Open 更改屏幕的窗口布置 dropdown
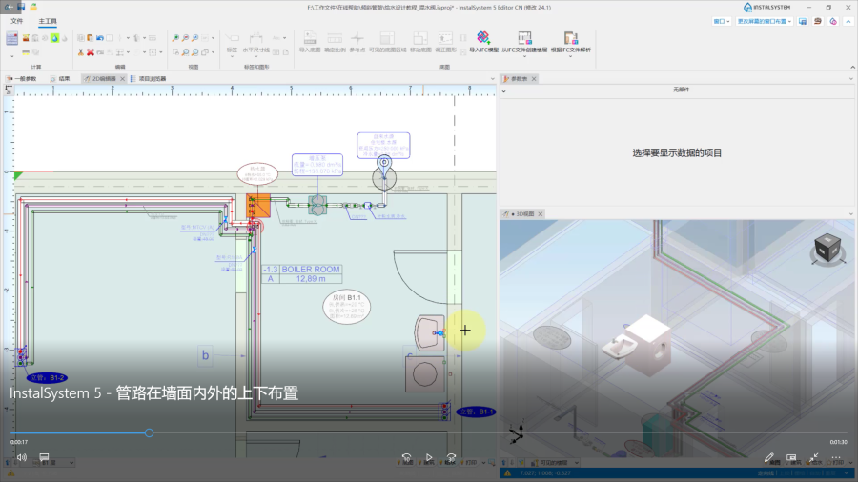The height and width of the screenshot is (482, 858). [764, 21]
